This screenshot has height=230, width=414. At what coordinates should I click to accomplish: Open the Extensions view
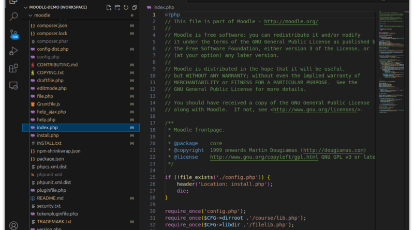13,68
